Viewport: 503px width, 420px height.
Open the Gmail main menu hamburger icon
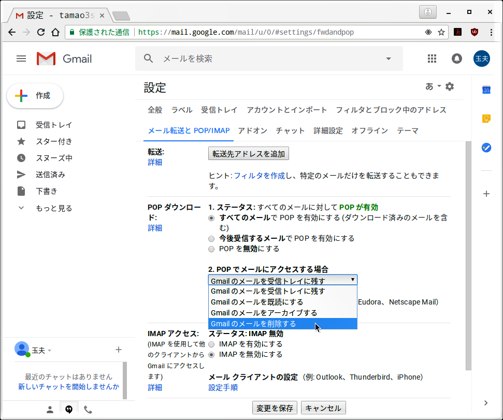tap(21, 59)
